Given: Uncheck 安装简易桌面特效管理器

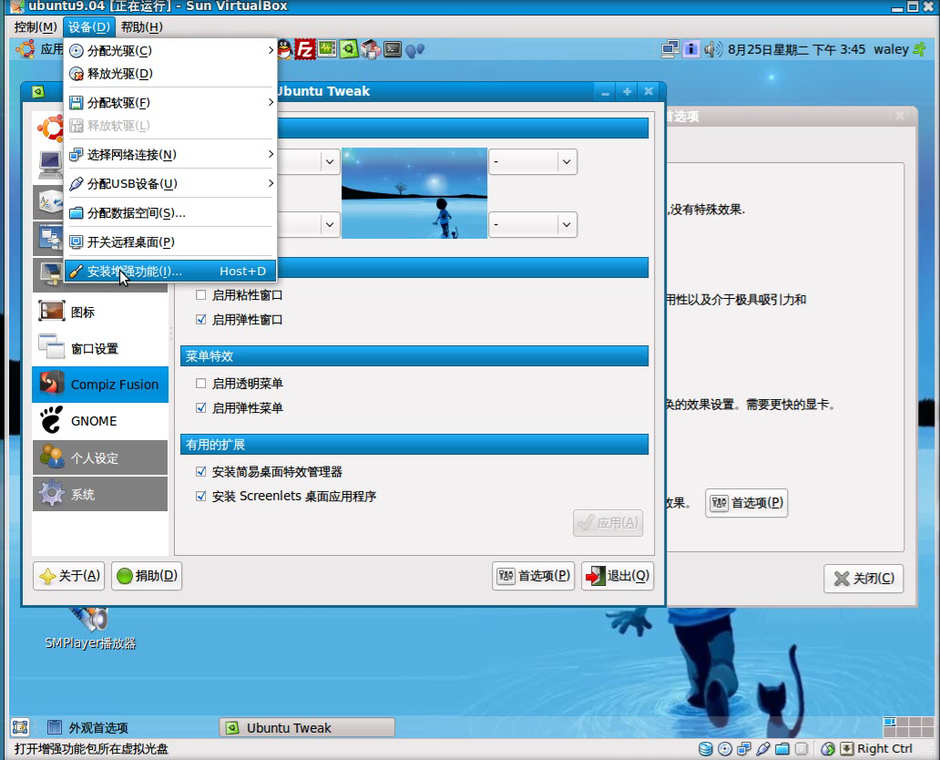Looking at the screenshot, I should tap(200, 472).
